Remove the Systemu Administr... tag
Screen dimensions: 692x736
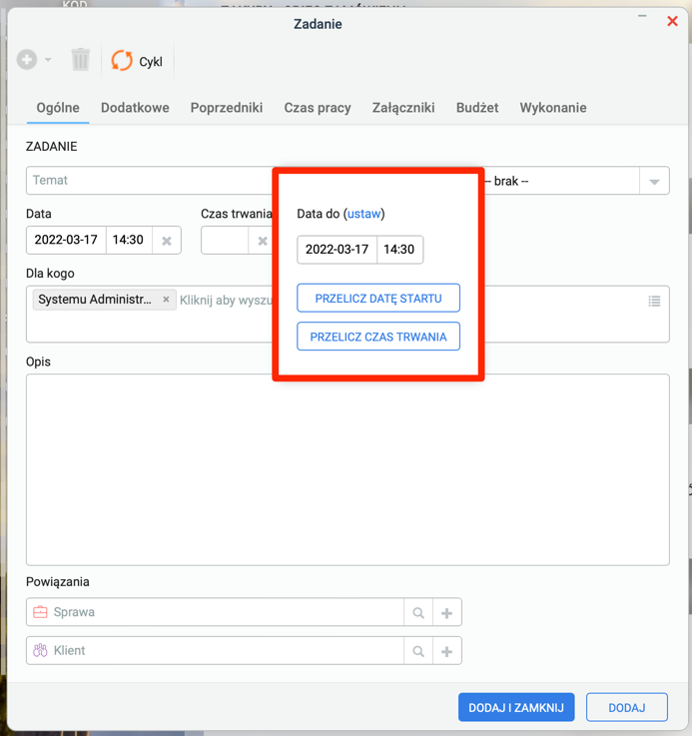point(166,299)
